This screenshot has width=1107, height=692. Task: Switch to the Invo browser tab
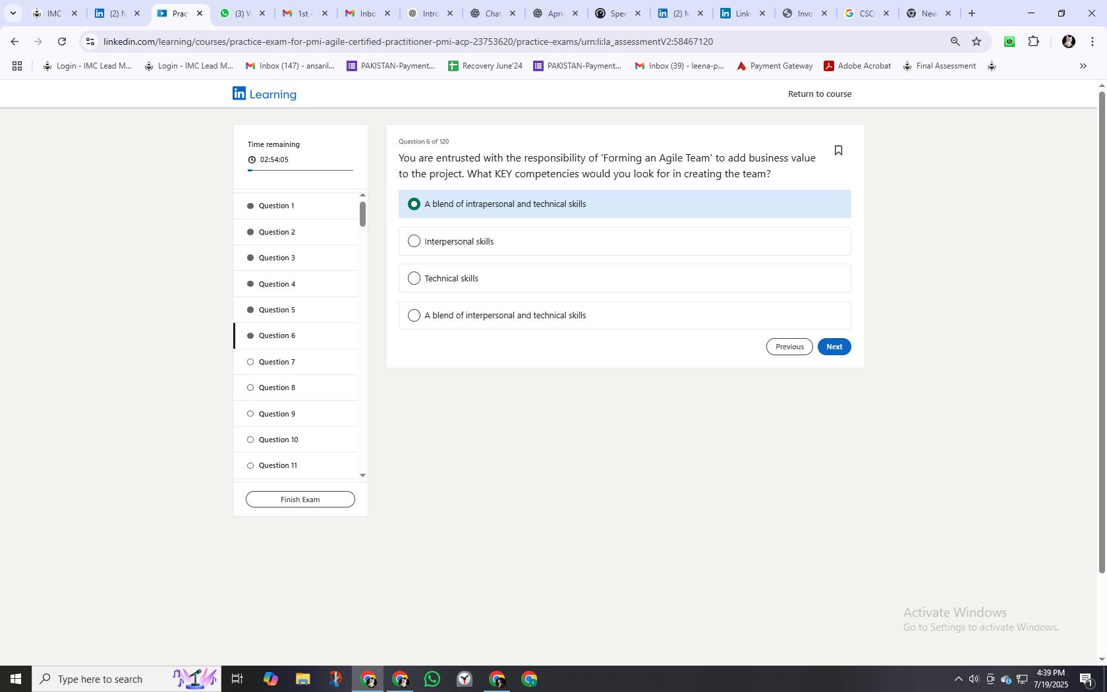point(805,13)
